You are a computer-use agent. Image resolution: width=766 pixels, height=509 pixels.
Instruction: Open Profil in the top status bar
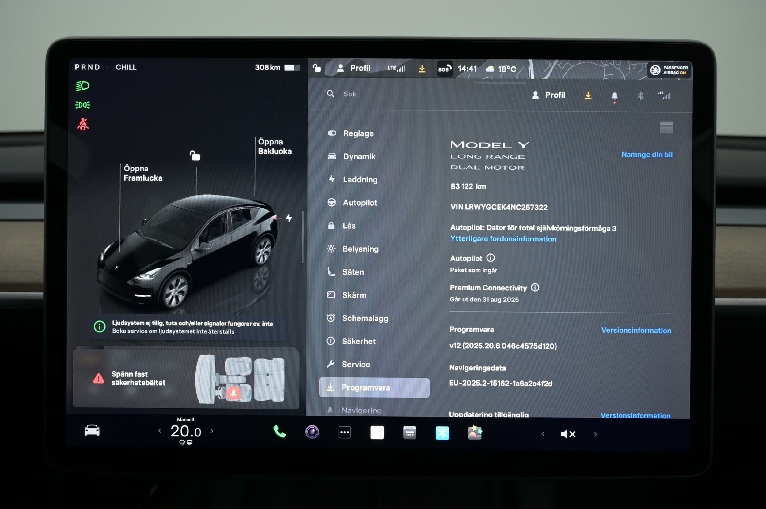click(354, 68)
